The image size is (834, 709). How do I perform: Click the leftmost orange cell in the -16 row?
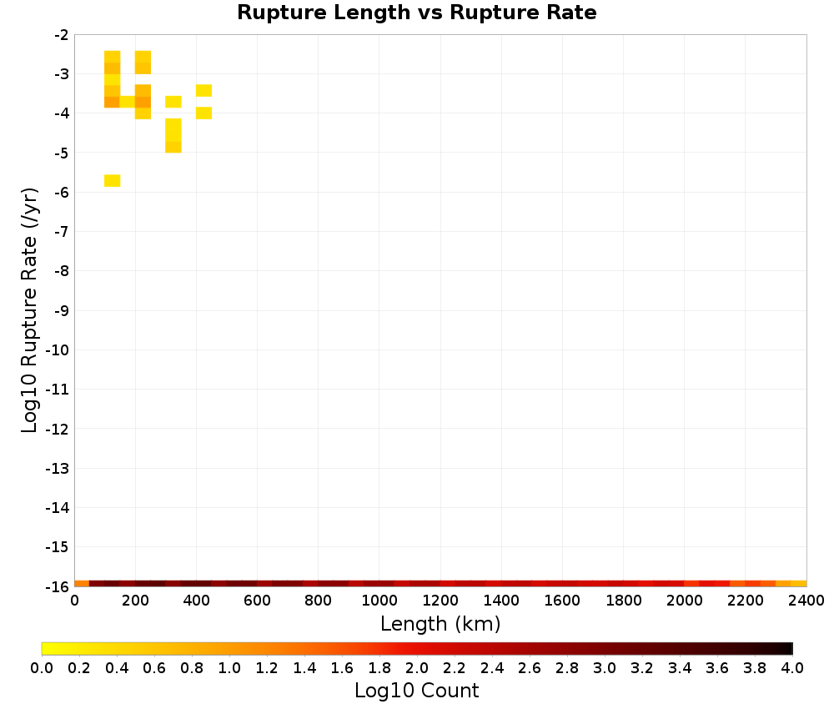tap(82, 584)
